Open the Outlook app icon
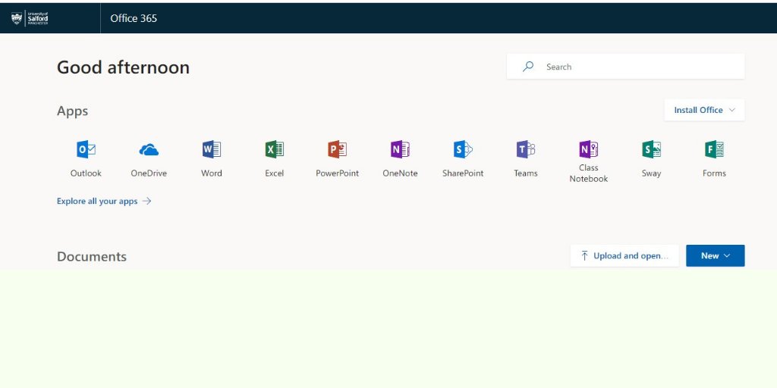The width and height of the screenshot is (777, 388). pos(86,149)
